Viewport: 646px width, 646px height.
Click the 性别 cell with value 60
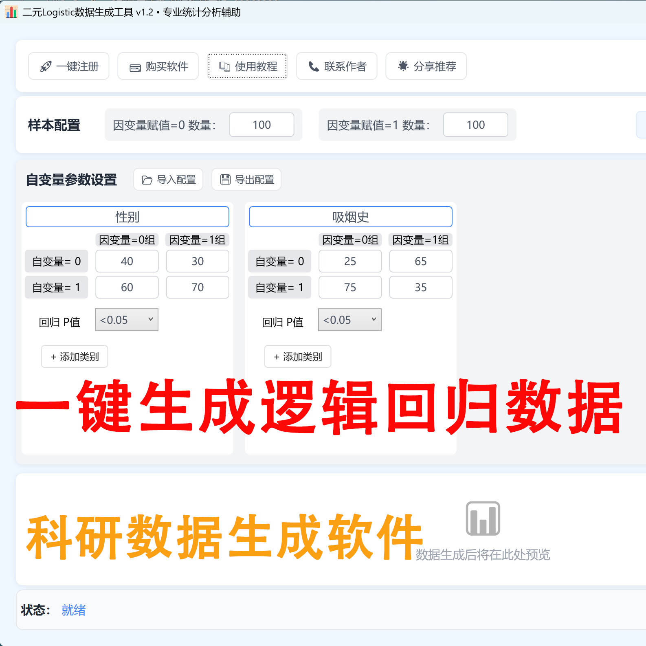127,287
